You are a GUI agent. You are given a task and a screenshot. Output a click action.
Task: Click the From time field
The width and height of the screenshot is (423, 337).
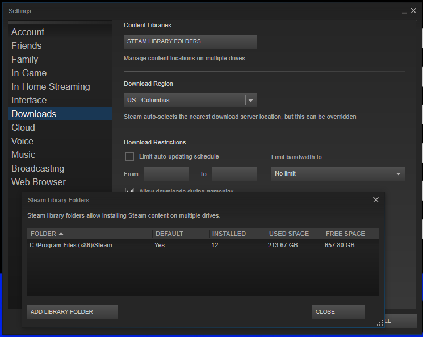[166, 174]
